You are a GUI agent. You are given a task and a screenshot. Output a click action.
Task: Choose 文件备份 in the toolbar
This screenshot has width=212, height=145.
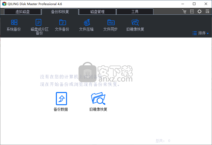[x=62, y=25]
